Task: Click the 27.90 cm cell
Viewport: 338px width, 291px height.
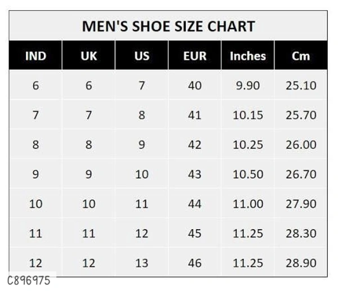Action: pyautogui.click(x=301, y=204)
